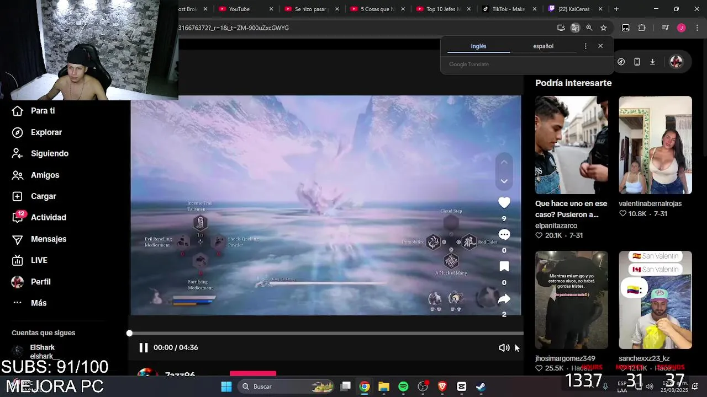The width and height of the screenshot is (707, 397).
Task: Click the TikTok coin icon in header
Action: pyautogui.click(x=621, y=62)
